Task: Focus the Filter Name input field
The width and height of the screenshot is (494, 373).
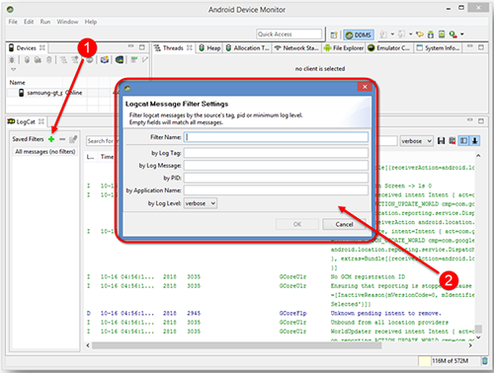Action: pos(276,137)
